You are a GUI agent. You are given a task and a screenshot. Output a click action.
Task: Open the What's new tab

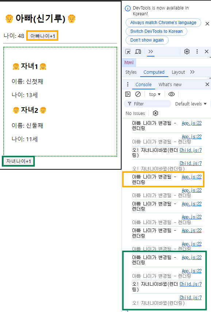click(x=170, y=84)
